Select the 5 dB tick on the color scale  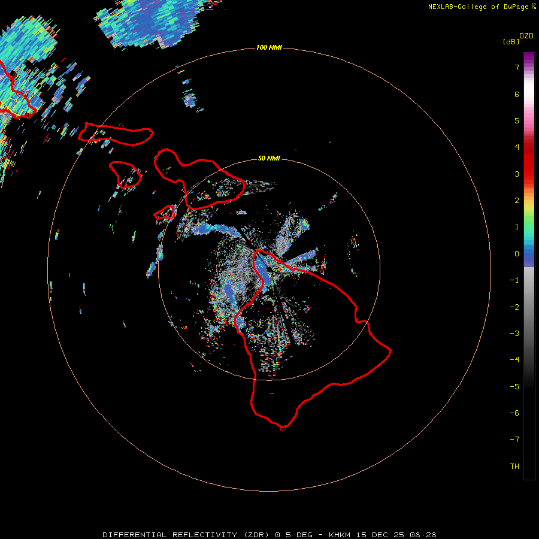click(x=517, y=120)
